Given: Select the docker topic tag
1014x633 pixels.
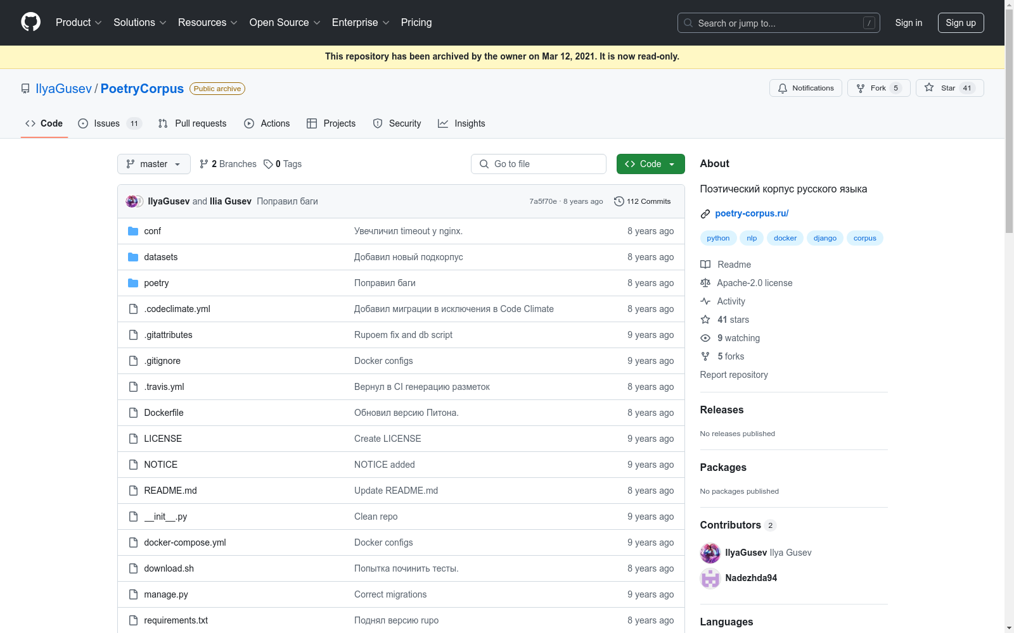Looking at the screenshot, I should 785,238.
